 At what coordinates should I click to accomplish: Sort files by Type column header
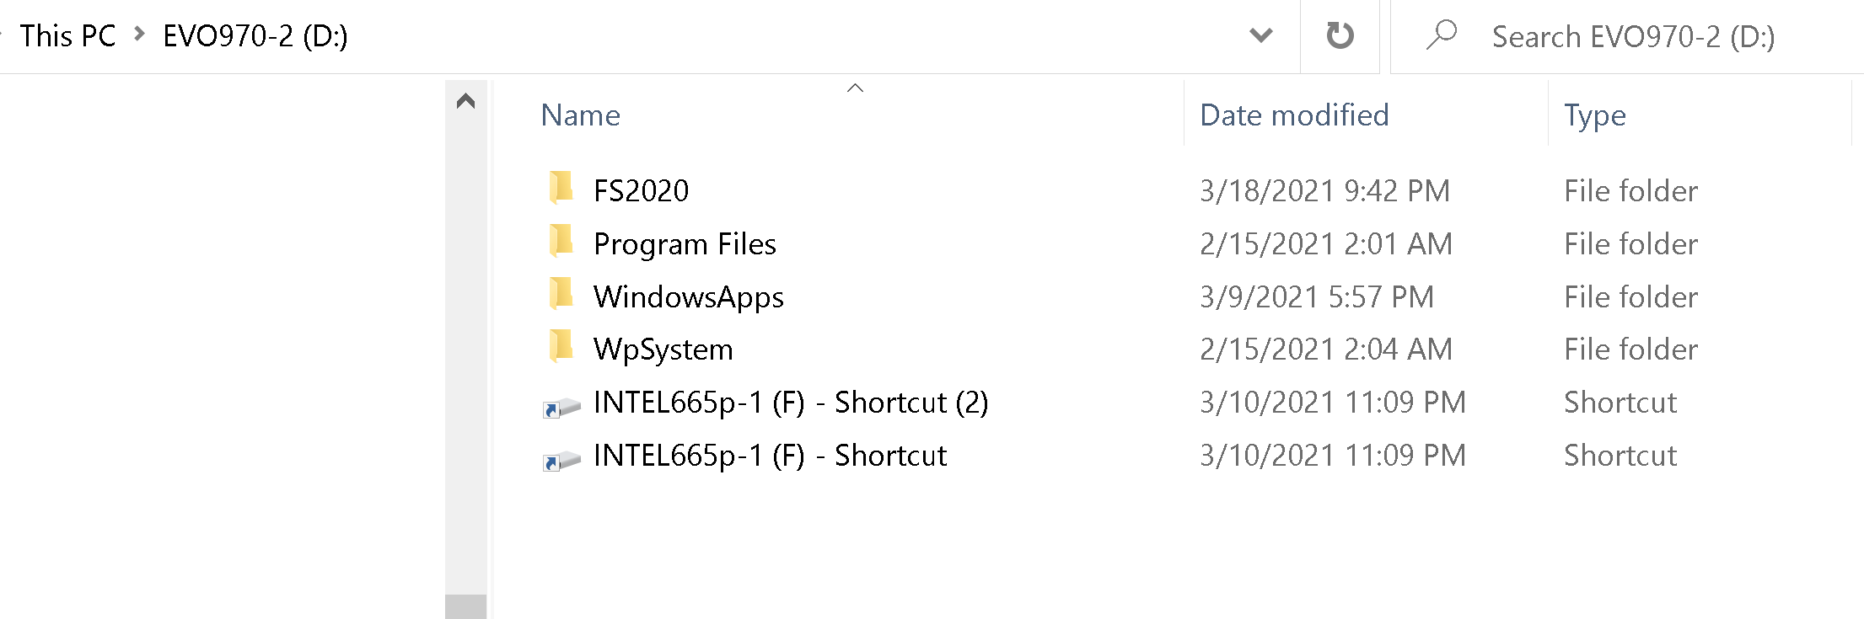(x=1594, y=115)
